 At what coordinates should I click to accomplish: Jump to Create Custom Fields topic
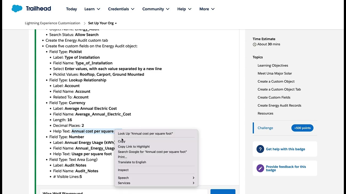(x=274, y=98)
